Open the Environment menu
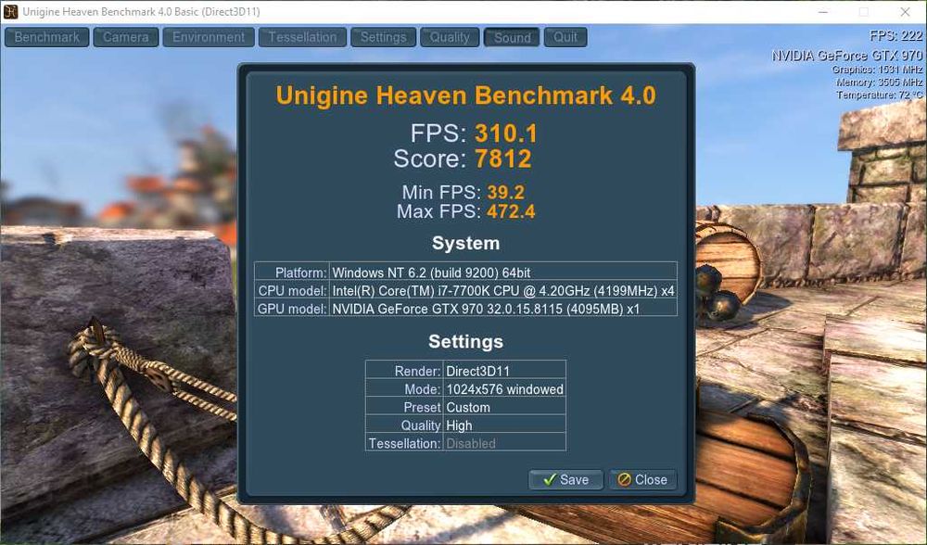Screen dimensions: 927x545 pos(208,37)
